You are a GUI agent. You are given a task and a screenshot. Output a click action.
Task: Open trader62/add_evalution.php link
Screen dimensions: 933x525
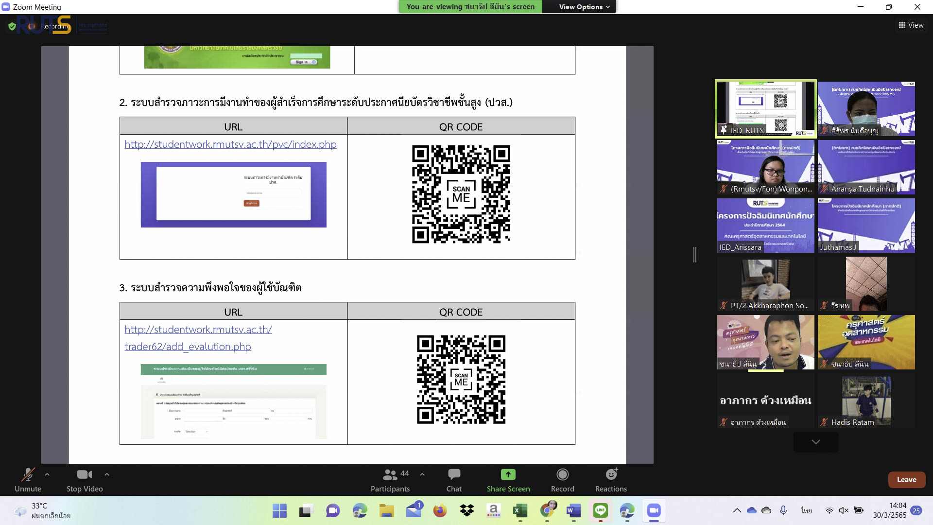tap(188, 347)
